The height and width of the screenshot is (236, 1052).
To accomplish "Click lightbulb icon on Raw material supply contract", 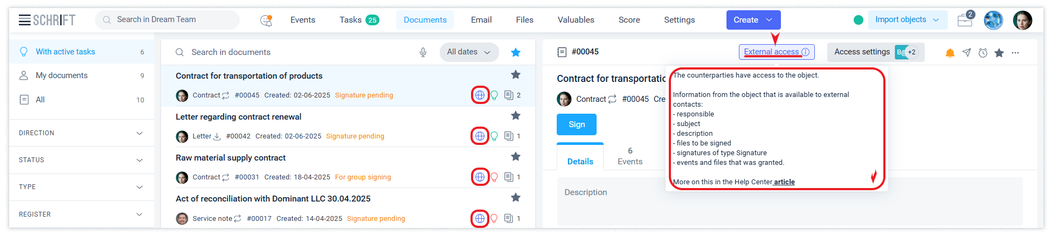I will point(494,177).
